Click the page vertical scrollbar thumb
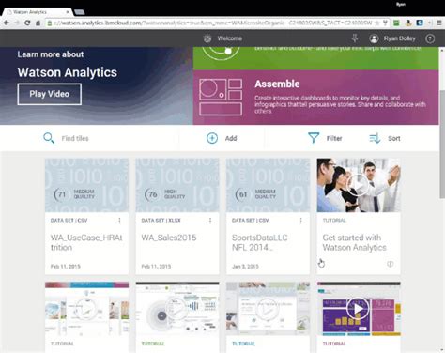The image size is (445, 353). click(x=442, y=146)
